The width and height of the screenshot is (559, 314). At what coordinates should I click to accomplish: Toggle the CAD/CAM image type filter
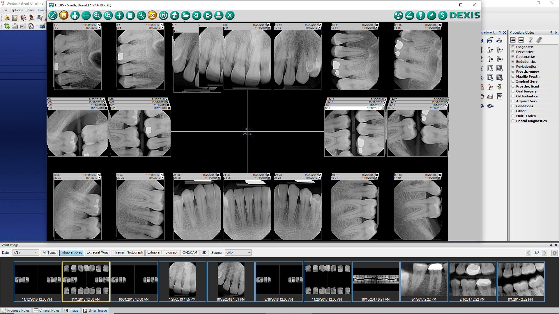click(x=190, y=253)
